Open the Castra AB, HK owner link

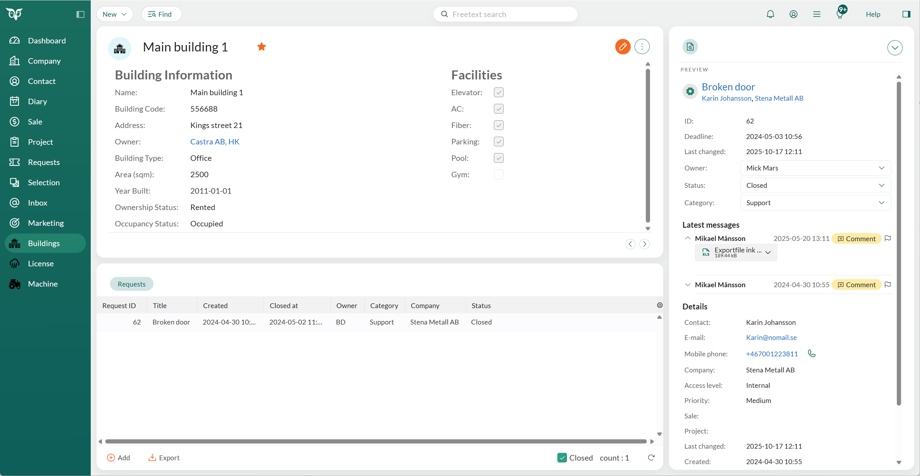tap(215, 142)
